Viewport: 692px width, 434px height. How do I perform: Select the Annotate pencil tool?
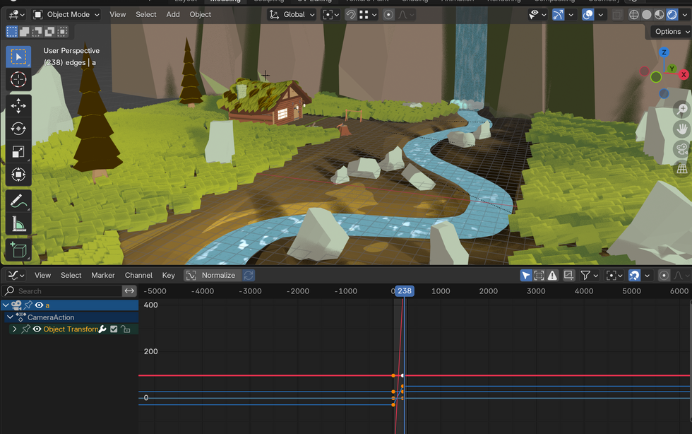click(18, 201)
